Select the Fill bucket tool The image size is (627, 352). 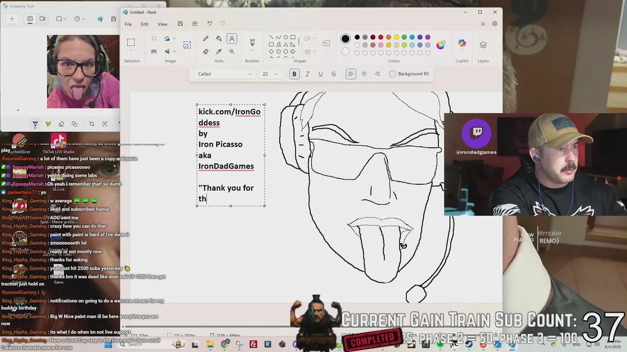pos(218,39)
